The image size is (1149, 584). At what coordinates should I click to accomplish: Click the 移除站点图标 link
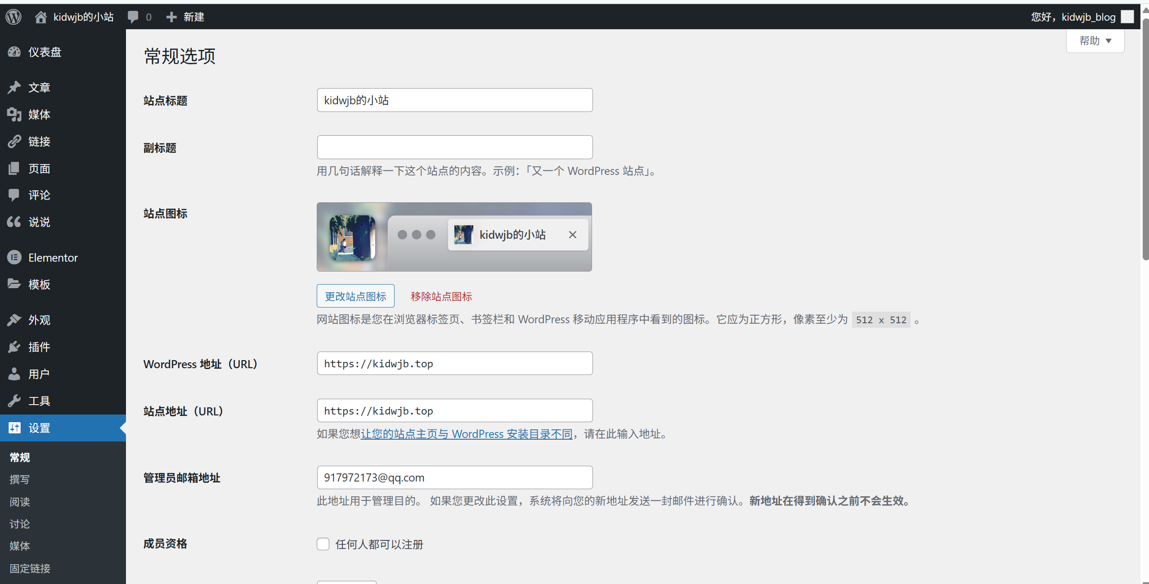pyautogui.click(x=441, y=296)
